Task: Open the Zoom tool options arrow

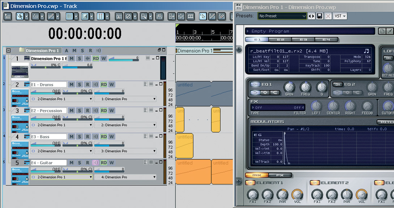Action: tap(151, 17)
